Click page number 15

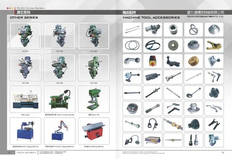pyautogui.click(x=9, y=153)
